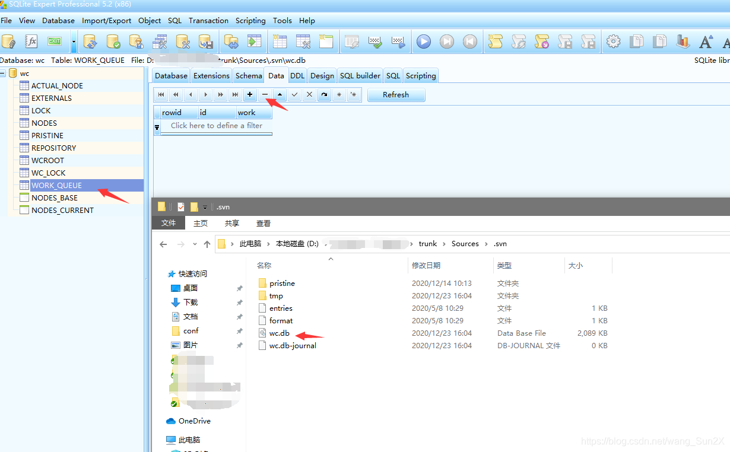Click 'Click here to define a filter' row

[x=217, y=126]
